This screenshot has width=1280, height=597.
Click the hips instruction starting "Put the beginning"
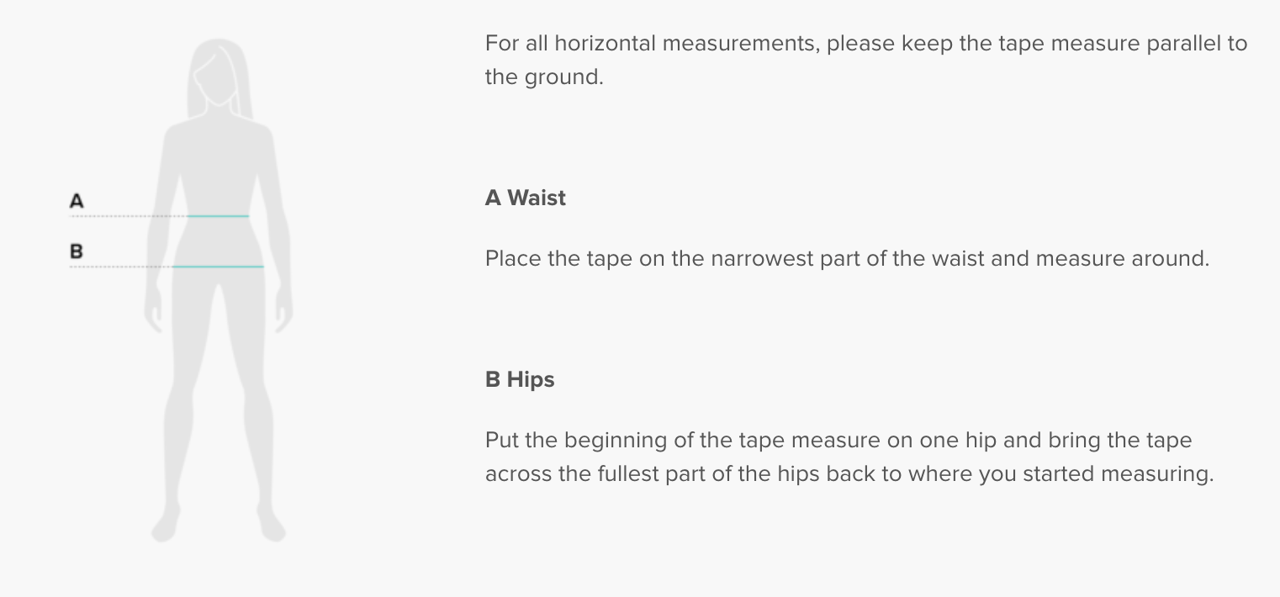click(x=838, y=440)
